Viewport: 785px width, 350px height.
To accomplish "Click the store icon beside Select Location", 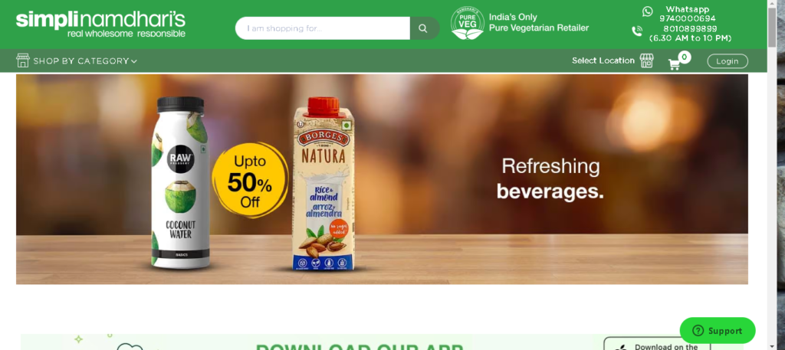I will point(647,61).
